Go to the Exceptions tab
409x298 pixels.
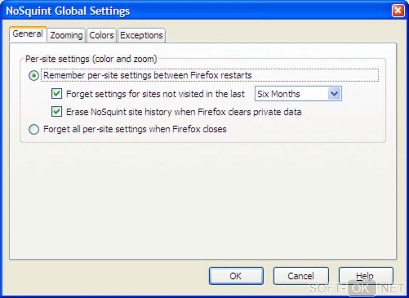coord(142,35)
